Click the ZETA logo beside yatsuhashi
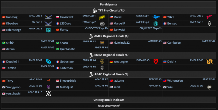Viewport: 218px width, 110px height. 48,93
